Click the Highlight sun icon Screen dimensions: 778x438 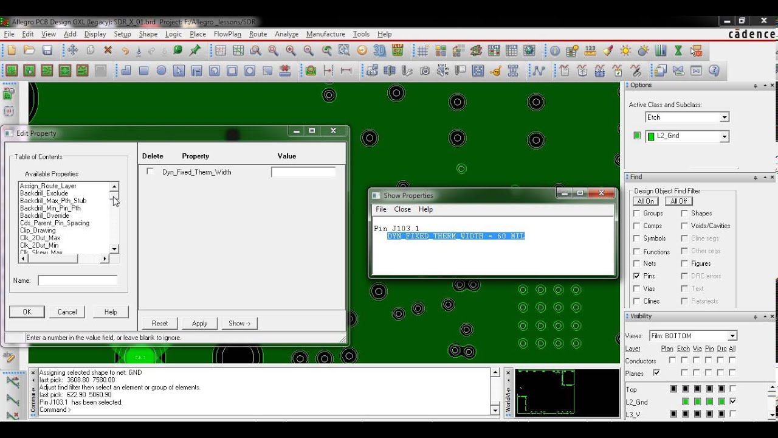pyautogui.click(x=625, y=50)
